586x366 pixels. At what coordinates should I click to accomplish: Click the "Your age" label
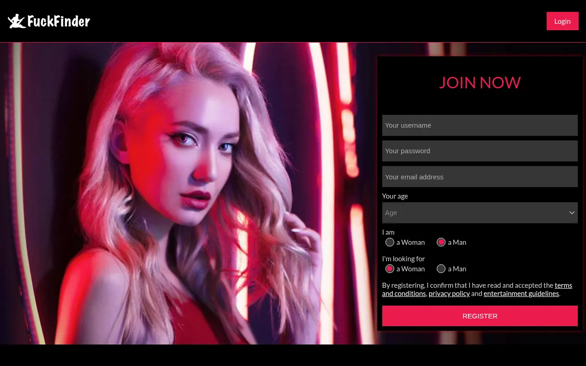pyautogui.click(x=395, y=196)
